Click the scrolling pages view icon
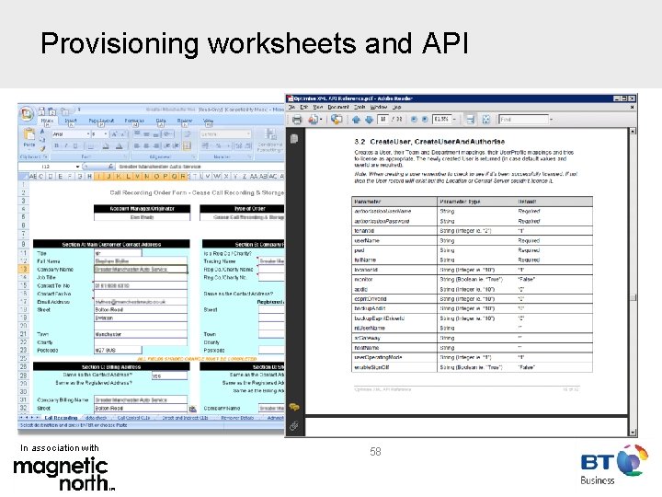662x497 pixels. point(470,120)
